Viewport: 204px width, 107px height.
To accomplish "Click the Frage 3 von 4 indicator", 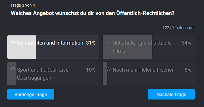I will coord(23,5).
